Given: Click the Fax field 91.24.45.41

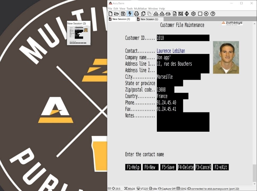Looking at the screenshot, I should pos(170,109).
